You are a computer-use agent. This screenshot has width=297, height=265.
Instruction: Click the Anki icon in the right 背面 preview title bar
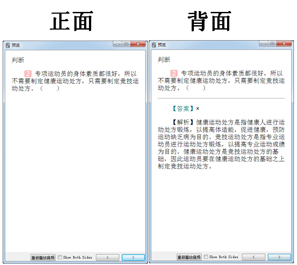point(154,45)
